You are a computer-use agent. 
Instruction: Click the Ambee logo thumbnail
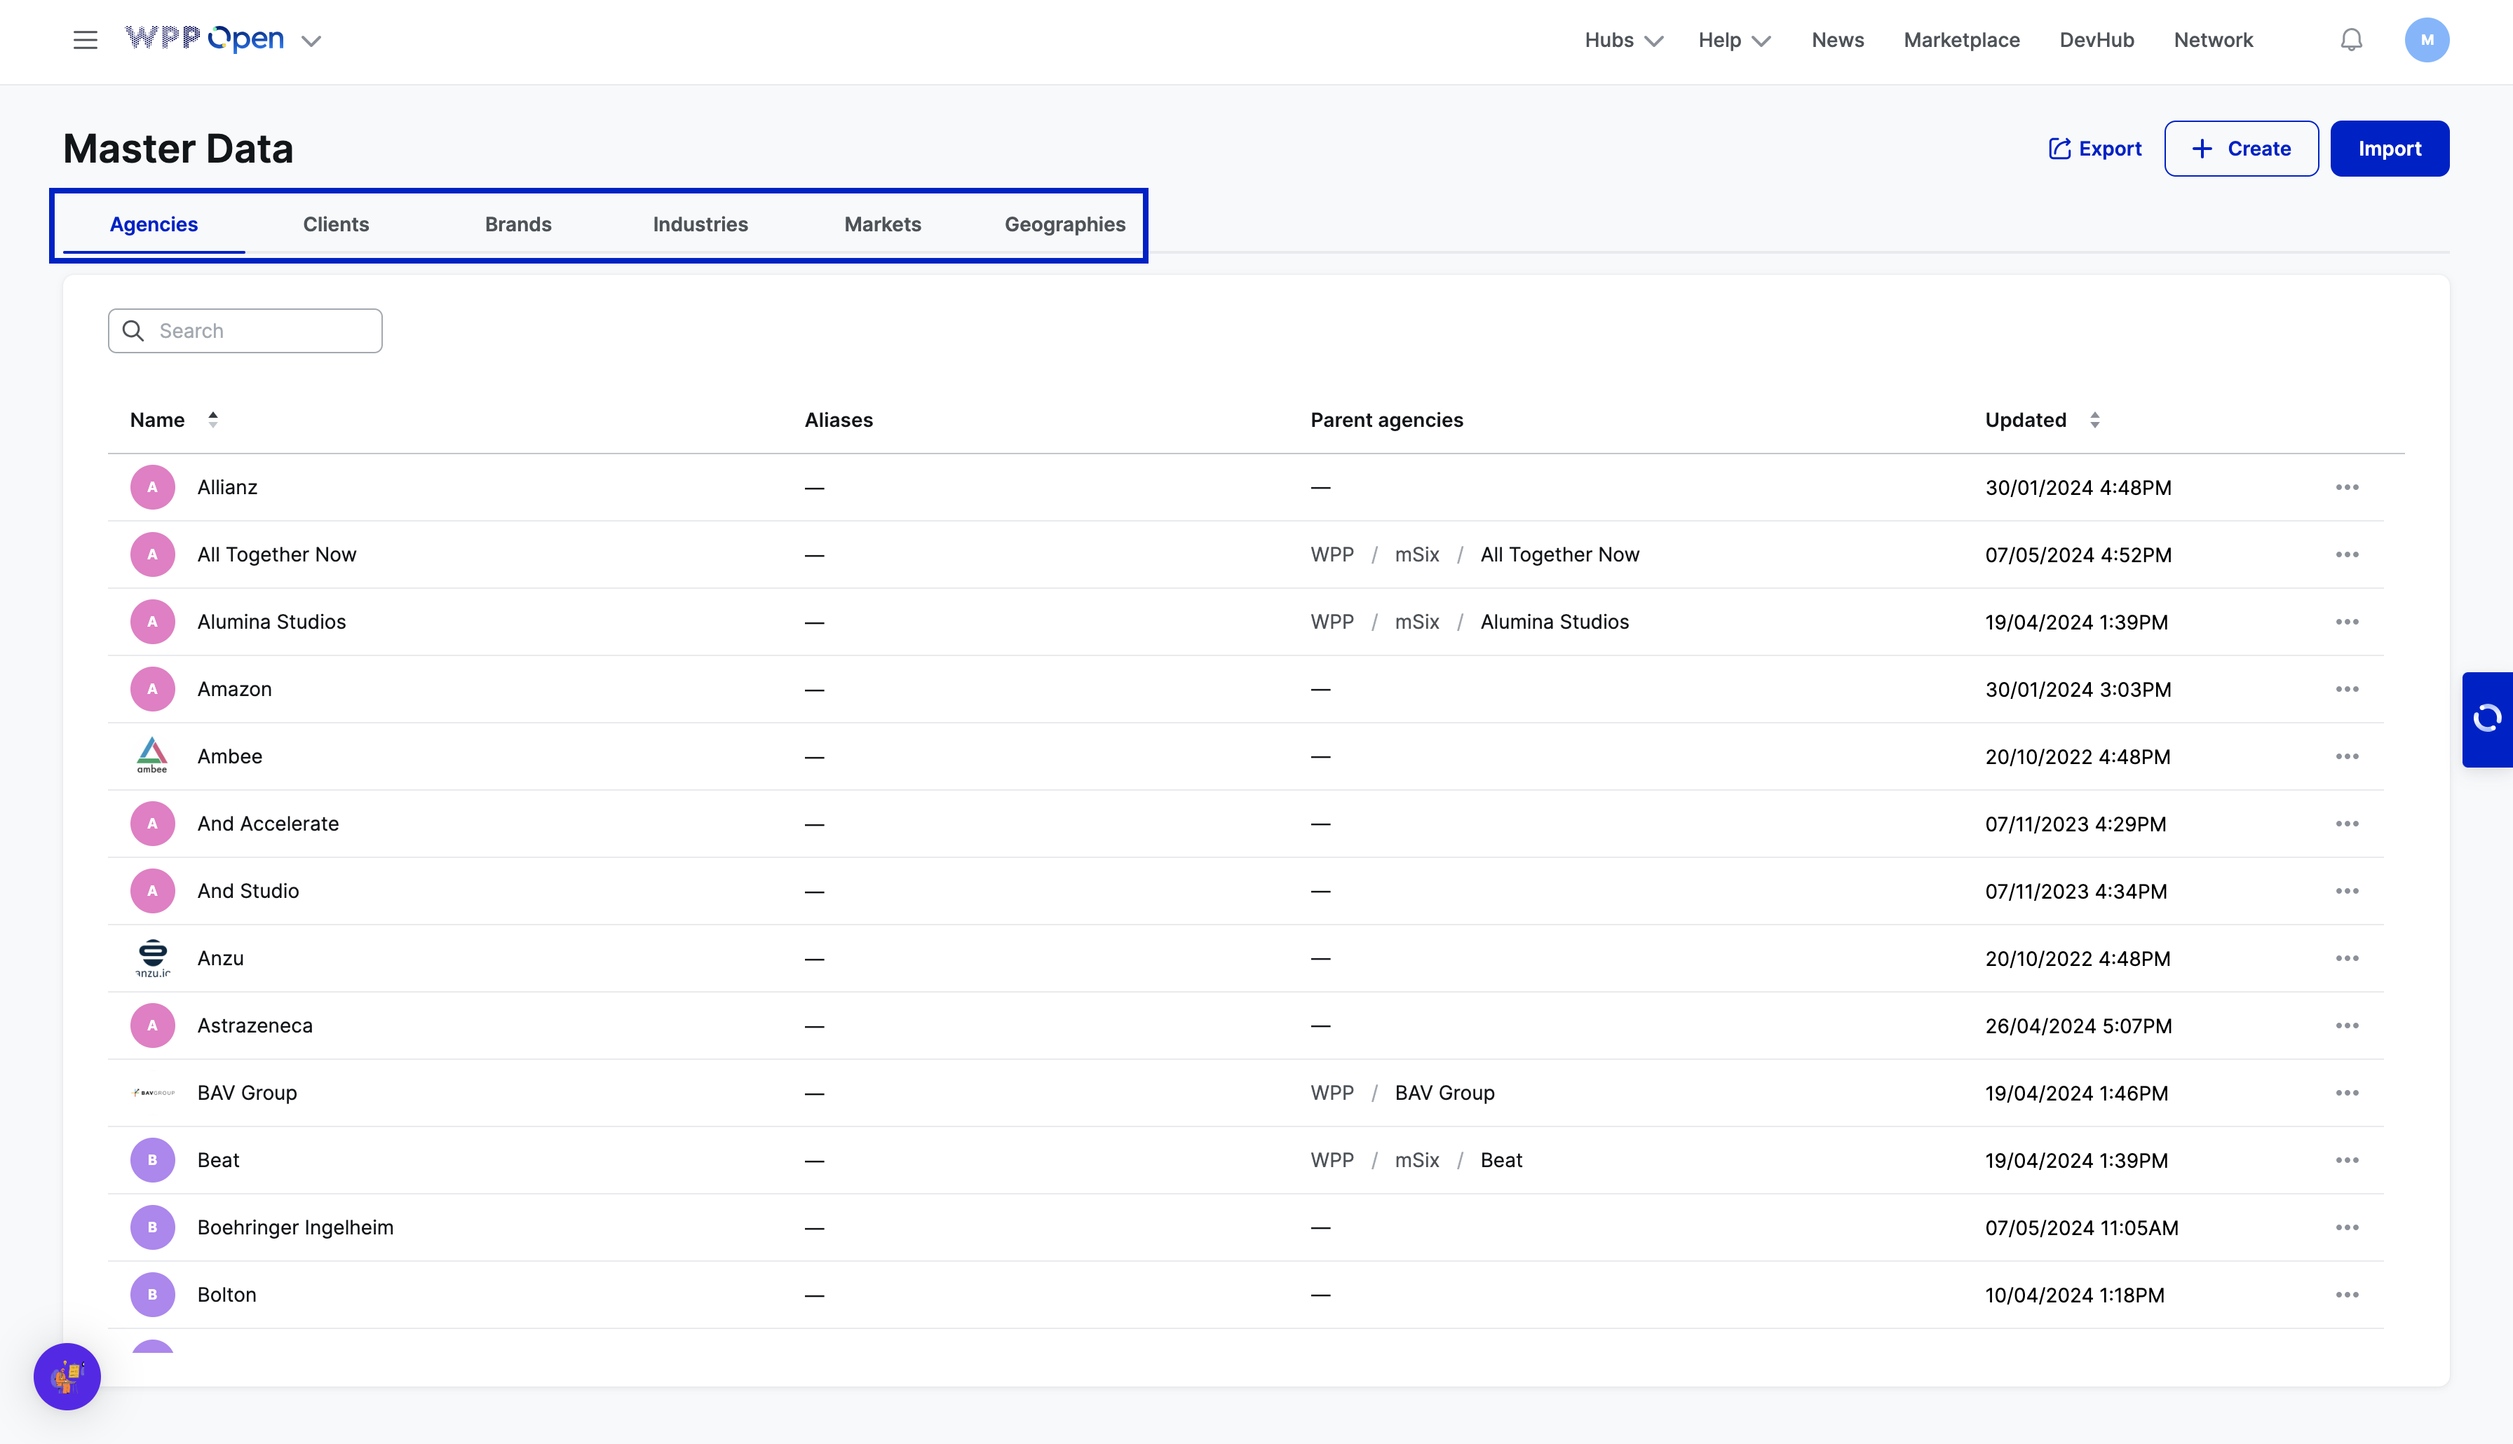coord(151,756)
